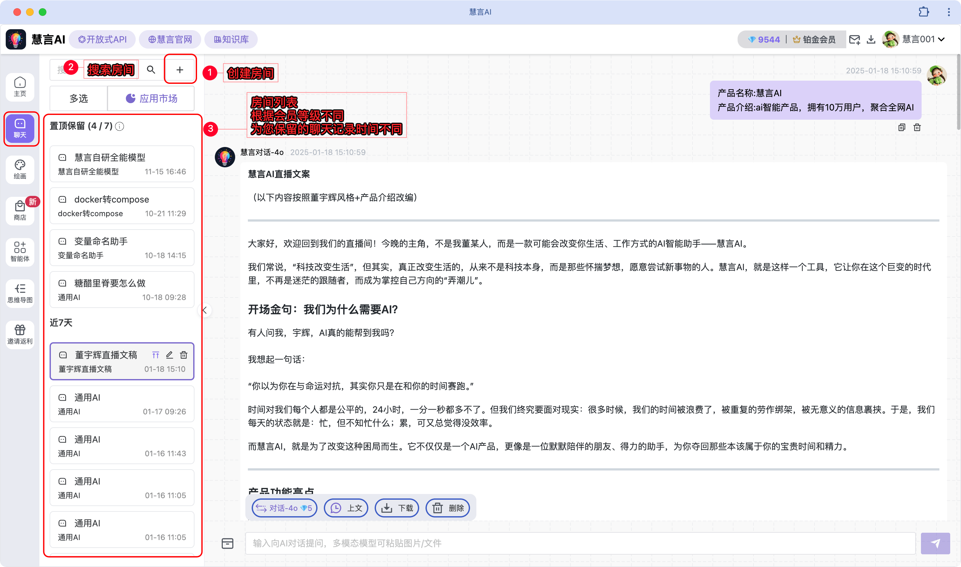
Task: Open the 通用AI room dated 01-16 11:43
Action: coord(122,446)
